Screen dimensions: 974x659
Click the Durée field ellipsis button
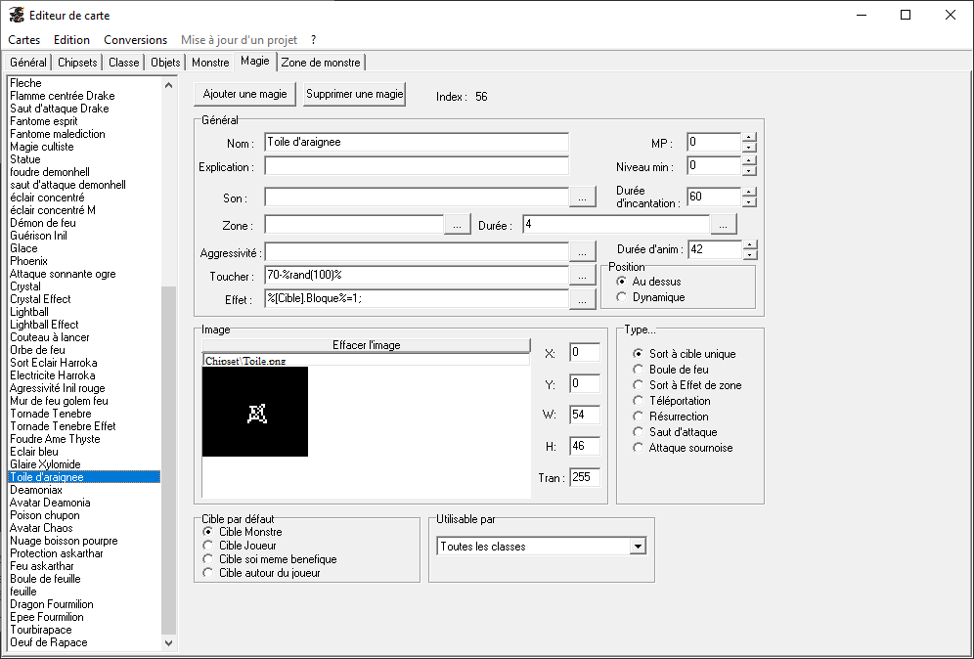point(724,225)
